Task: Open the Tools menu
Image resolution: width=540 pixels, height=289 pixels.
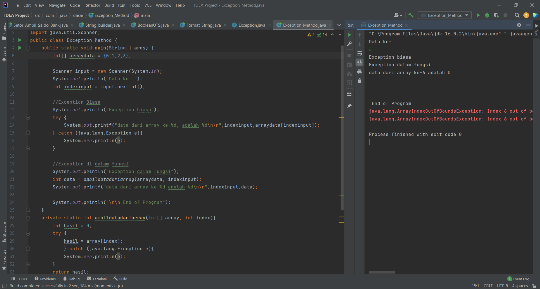Action: tap(135, 5)
